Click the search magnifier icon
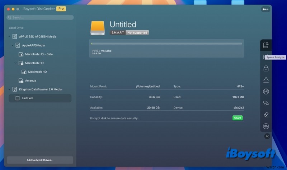 click(x=10, y=17)
